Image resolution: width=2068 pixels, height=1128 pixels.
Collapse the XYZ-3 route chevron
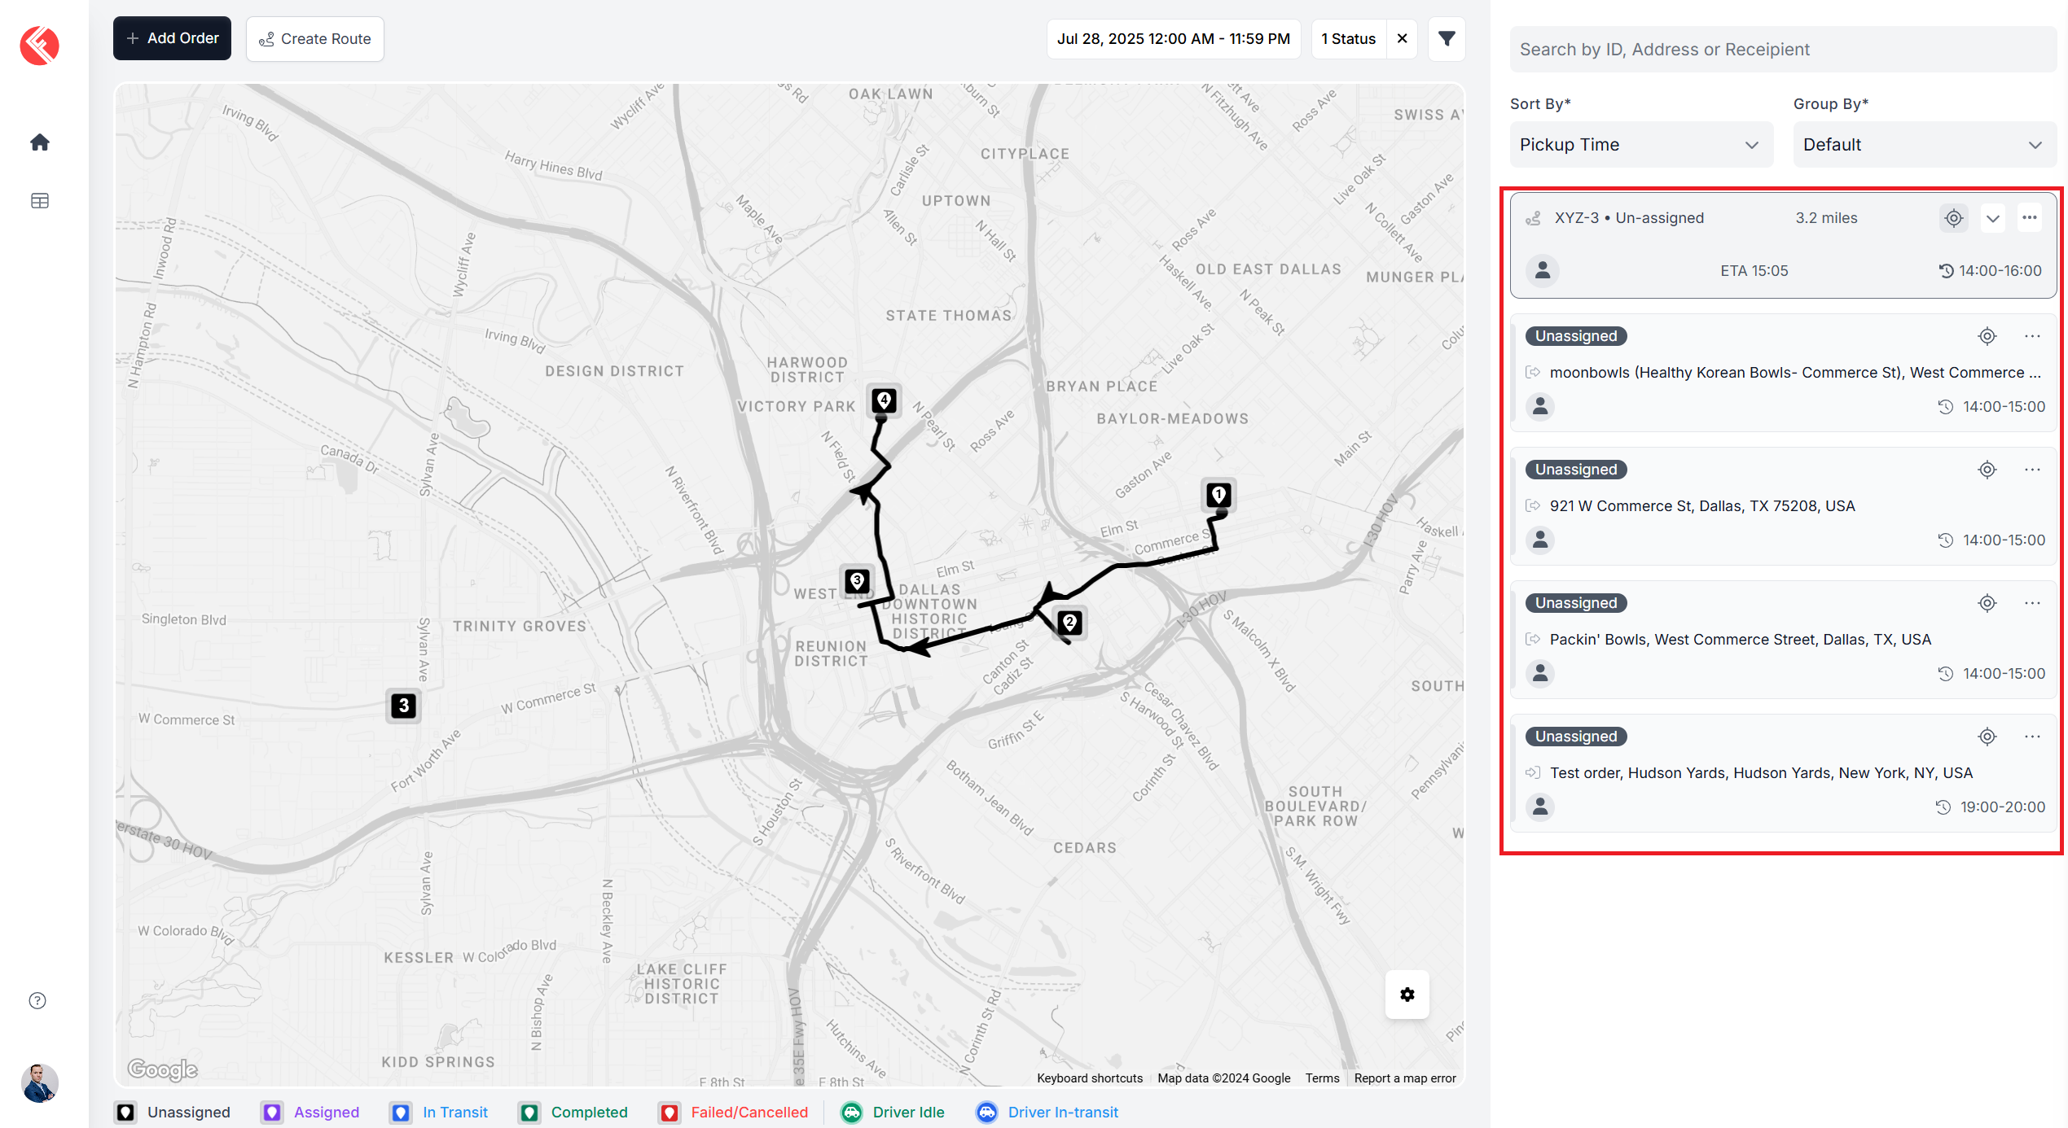pyautogui.click(x=1992, y=218)
